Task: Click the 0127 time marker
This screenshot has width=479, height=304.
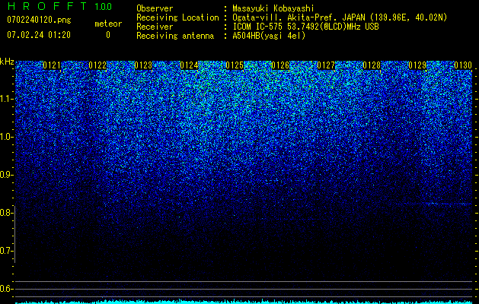Action: point(326,65)
